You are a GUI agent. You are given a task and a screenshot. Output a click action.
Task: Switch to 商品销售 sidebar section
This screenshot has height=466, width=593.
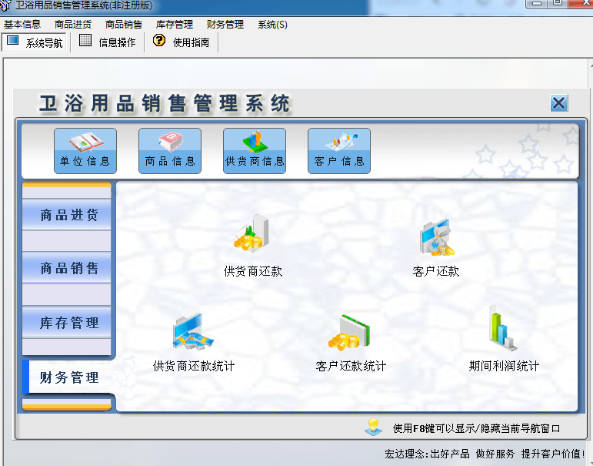coord(68,269)
